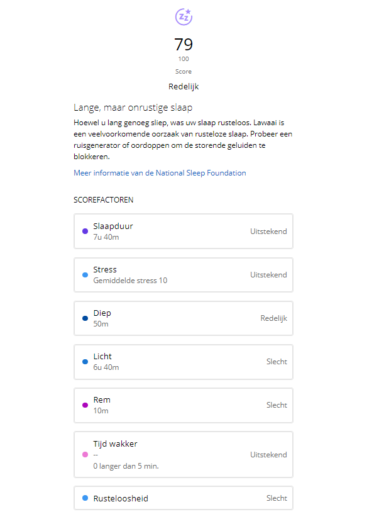Select the Rusteloosheid label

121,498
